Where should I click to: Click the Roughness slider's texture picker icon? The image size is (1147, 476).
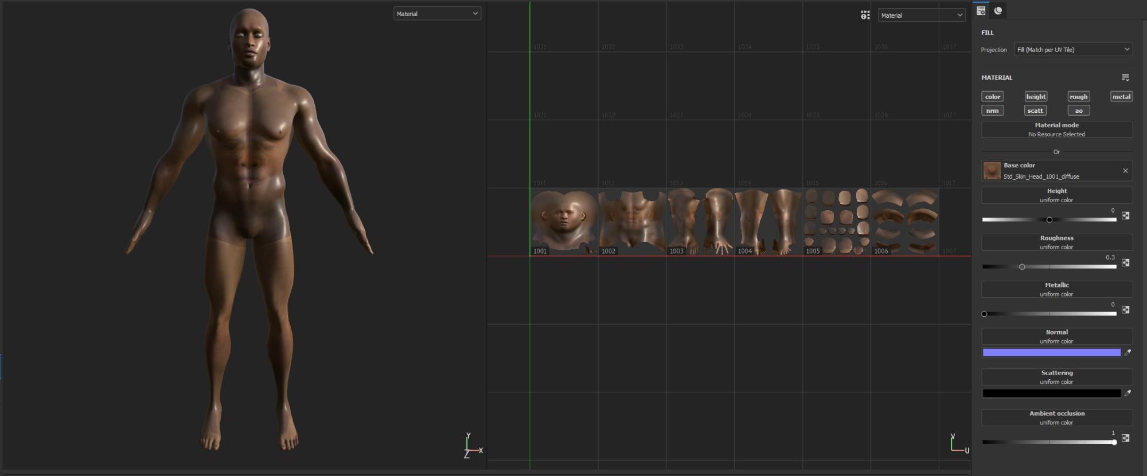tap(1125, 263)
